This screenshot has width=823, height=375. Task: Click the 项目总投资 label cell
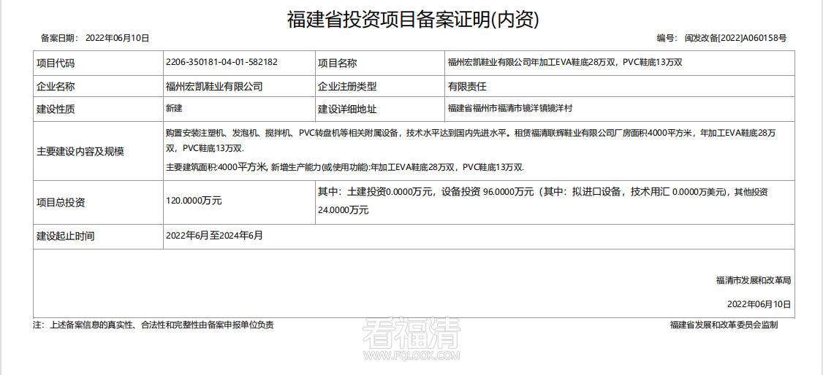click(98, 203)
